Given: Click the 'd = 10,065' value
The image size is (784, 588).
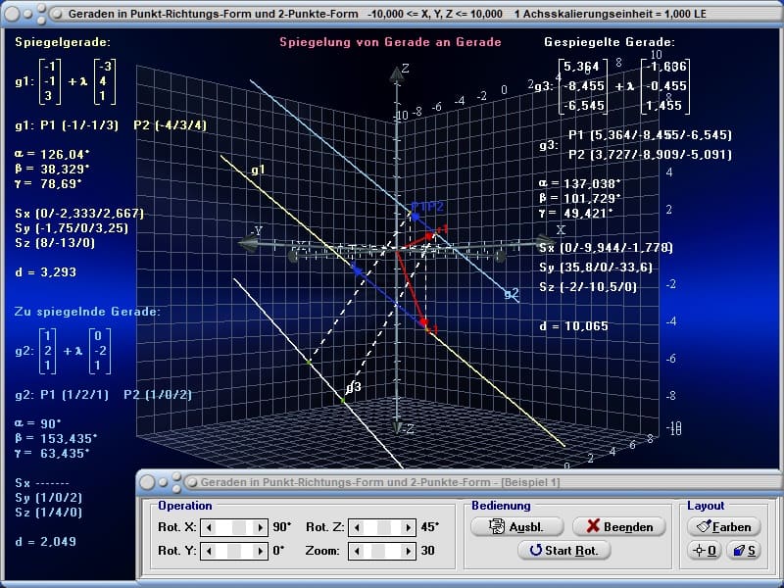Looking at the screenshot, I should coord(573,326).
